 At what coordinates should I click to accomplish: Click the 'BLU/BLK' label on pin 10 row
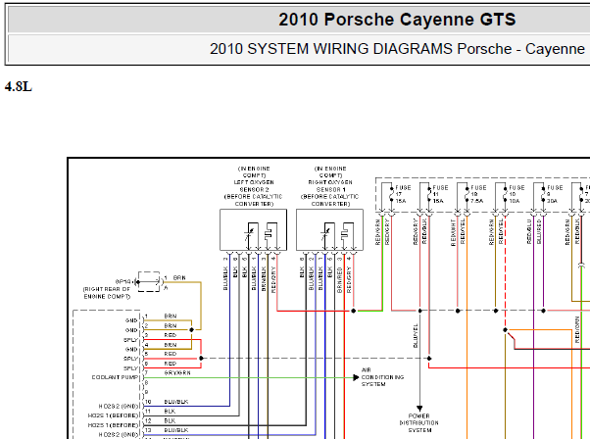[176, 402]
